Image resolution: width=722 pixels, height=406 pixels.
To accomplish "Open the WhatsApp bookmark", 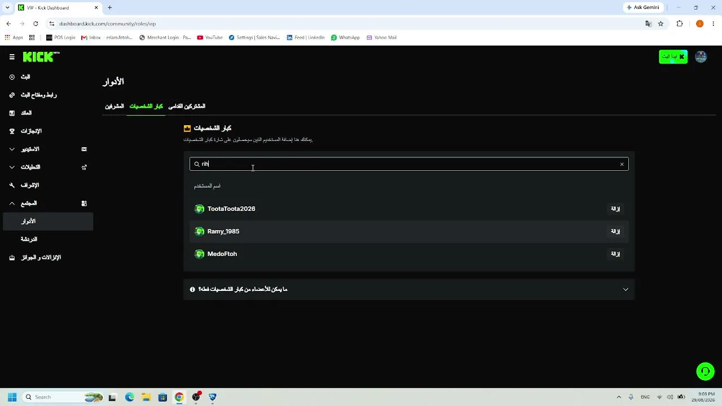I will (345, 38).
